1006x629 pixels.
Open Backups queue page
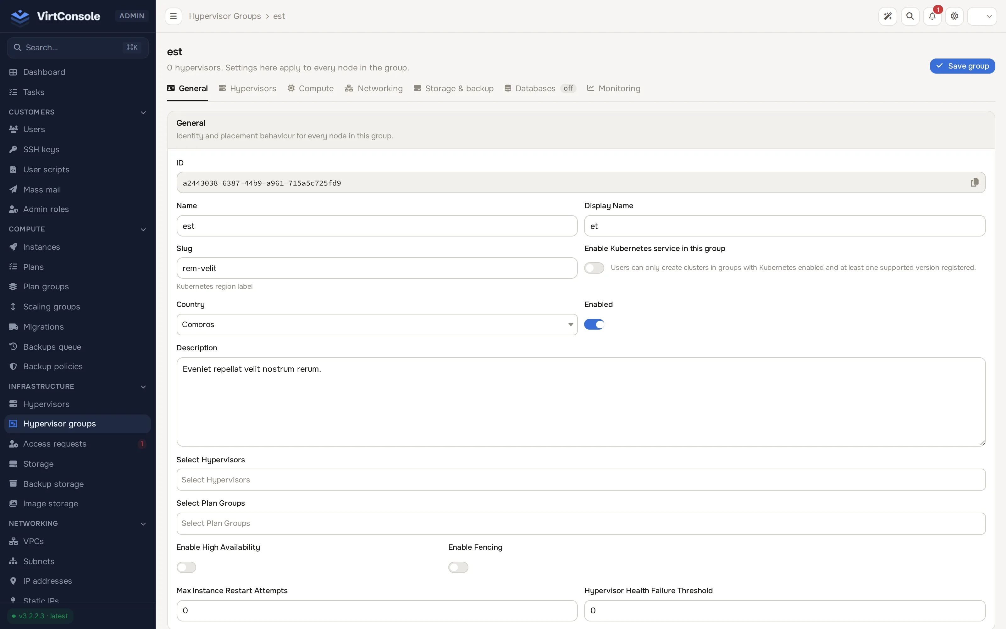click(x=78, y=347)
